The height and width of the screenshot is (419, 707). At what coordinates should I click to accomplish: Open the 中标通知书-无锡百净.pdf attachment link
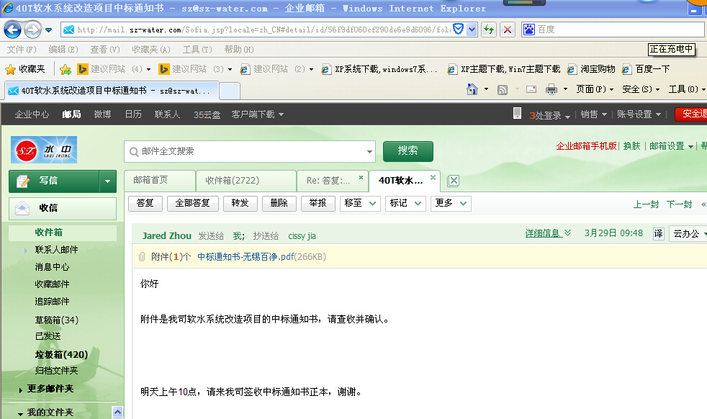pyautogui.click(x=246, y=256)
